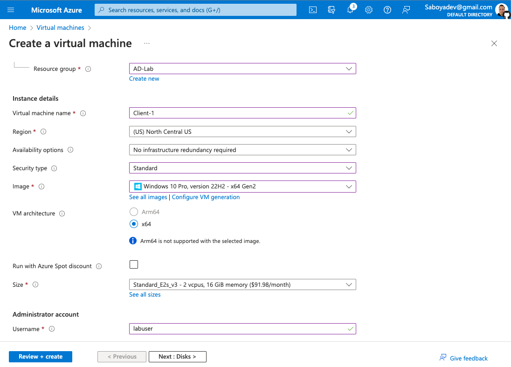Select the Arm64 architecture radio button

point(134,212)
